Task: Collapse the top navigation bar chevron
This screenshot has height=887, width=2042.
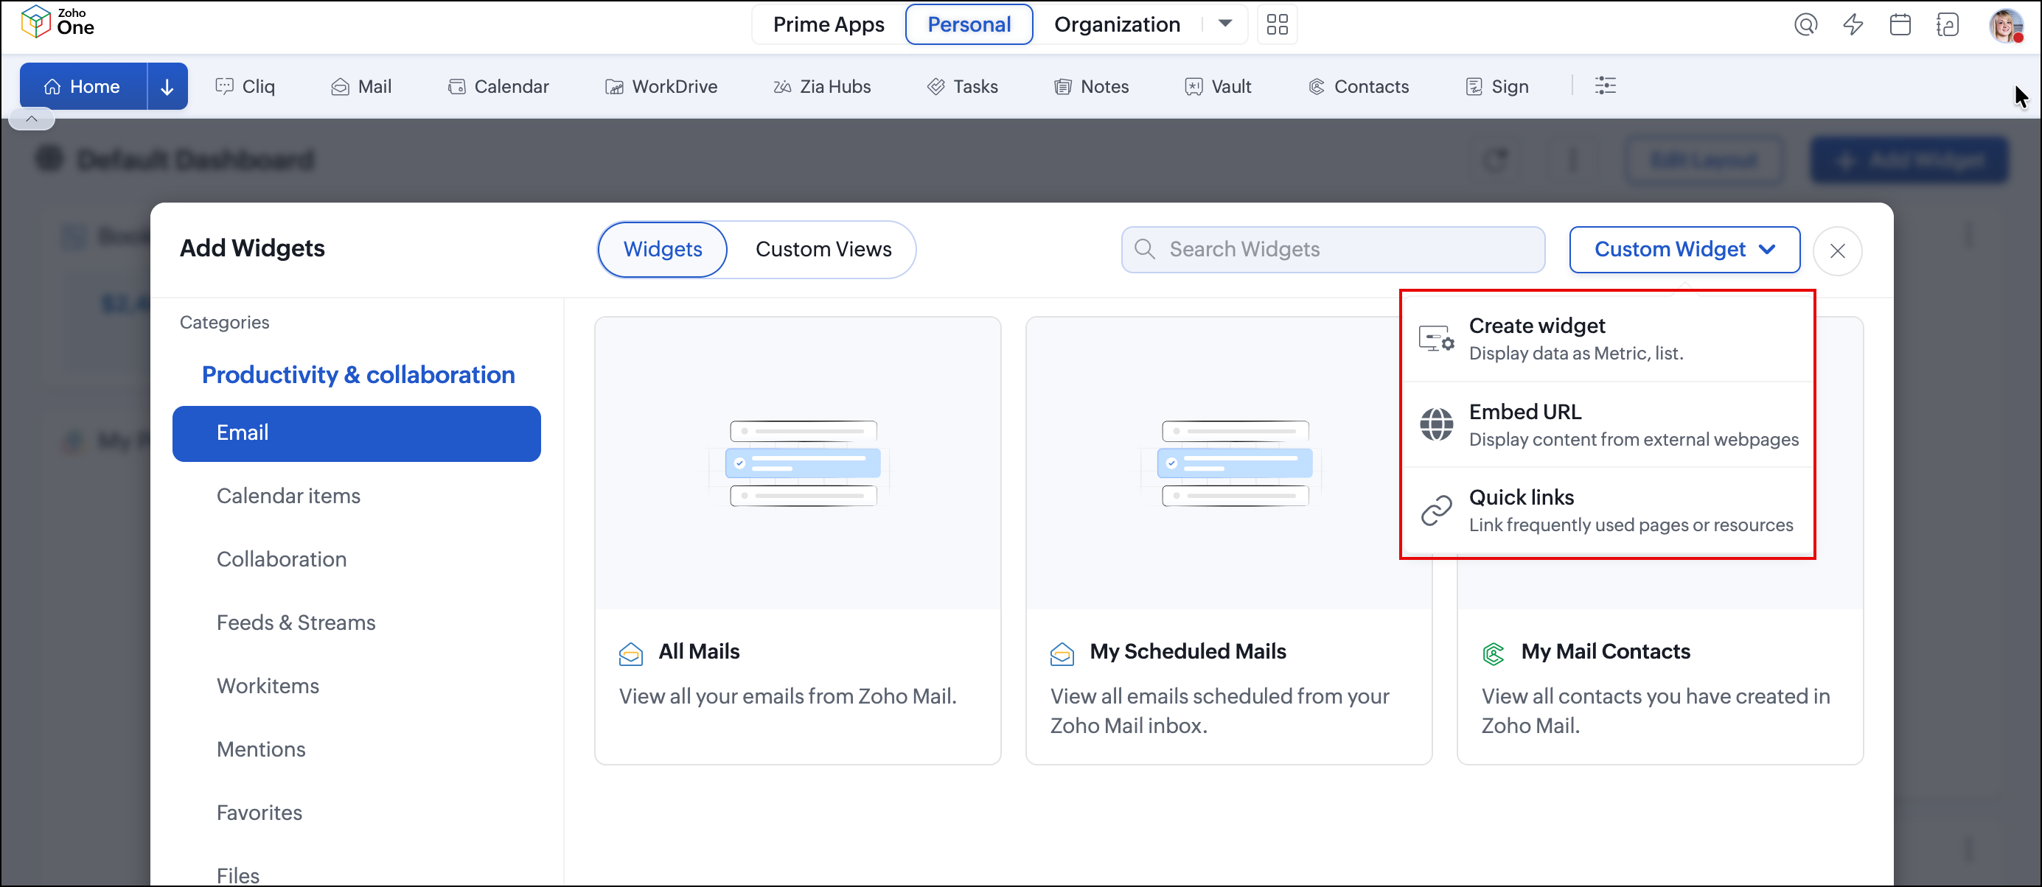Action: (x=32, y=119)
